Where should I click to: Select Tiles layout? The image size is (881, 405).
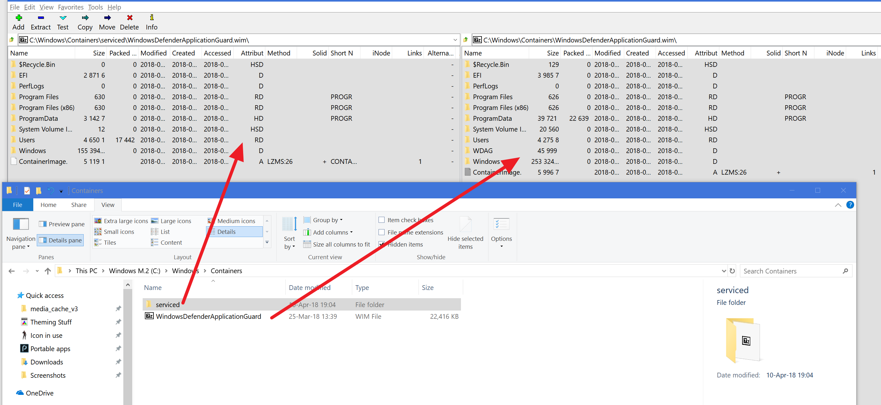(105, 243)
